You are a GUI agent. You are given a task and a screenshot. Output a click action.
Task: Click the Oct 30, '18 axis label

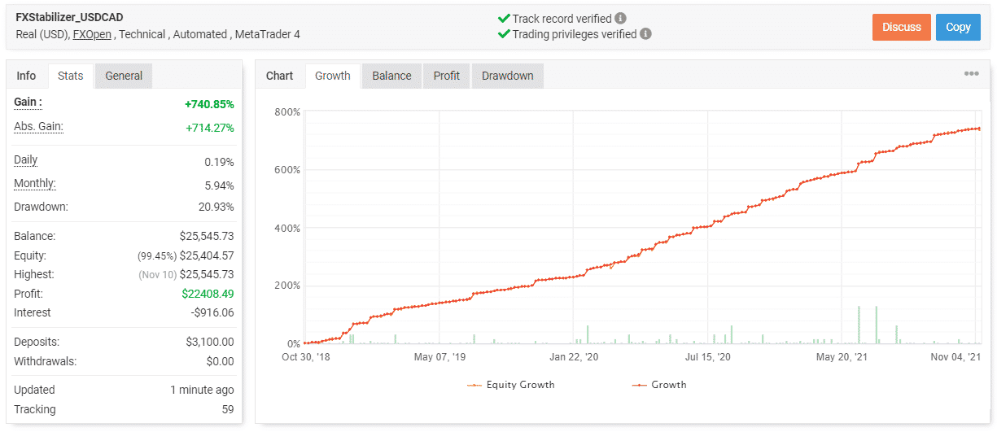click(x=308, y=357)
